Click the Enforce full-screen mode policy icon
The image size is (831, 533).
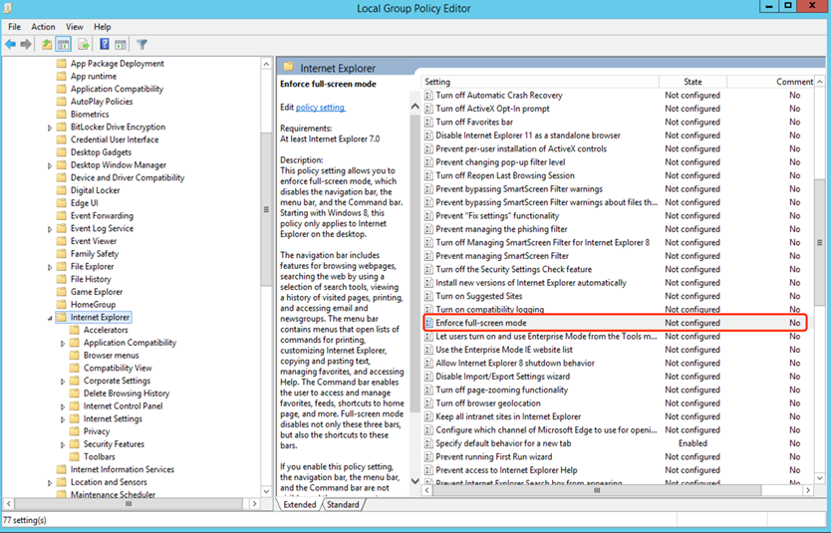click(429, 323)
